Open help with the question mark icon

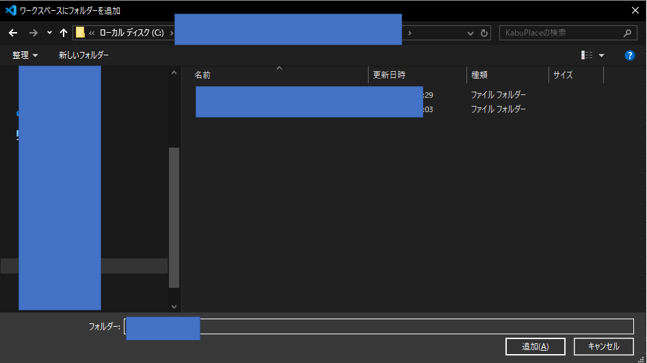click(630, 55)
